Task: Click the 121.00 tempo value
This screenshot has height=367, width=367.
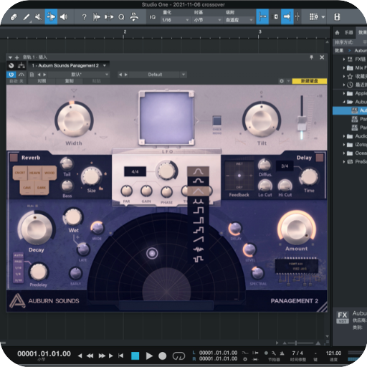Action: [x=333, y=353]
